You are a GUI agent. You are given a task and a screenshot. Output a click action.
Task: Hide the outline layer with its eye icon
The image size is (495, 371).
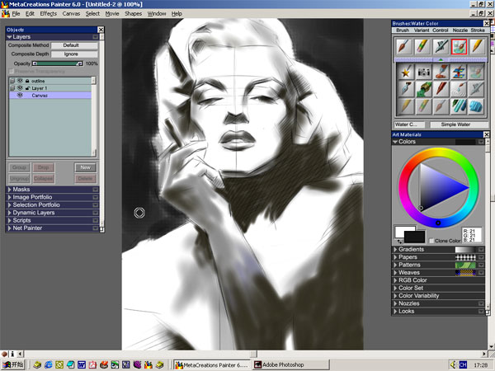20,81
